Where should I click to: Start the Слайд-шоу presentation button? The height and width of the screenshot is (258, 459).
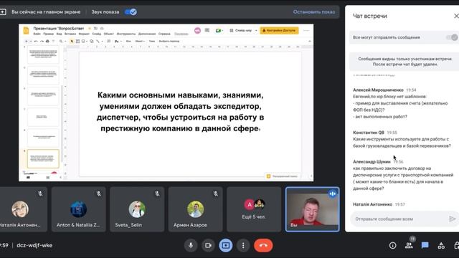pos(241,30)
